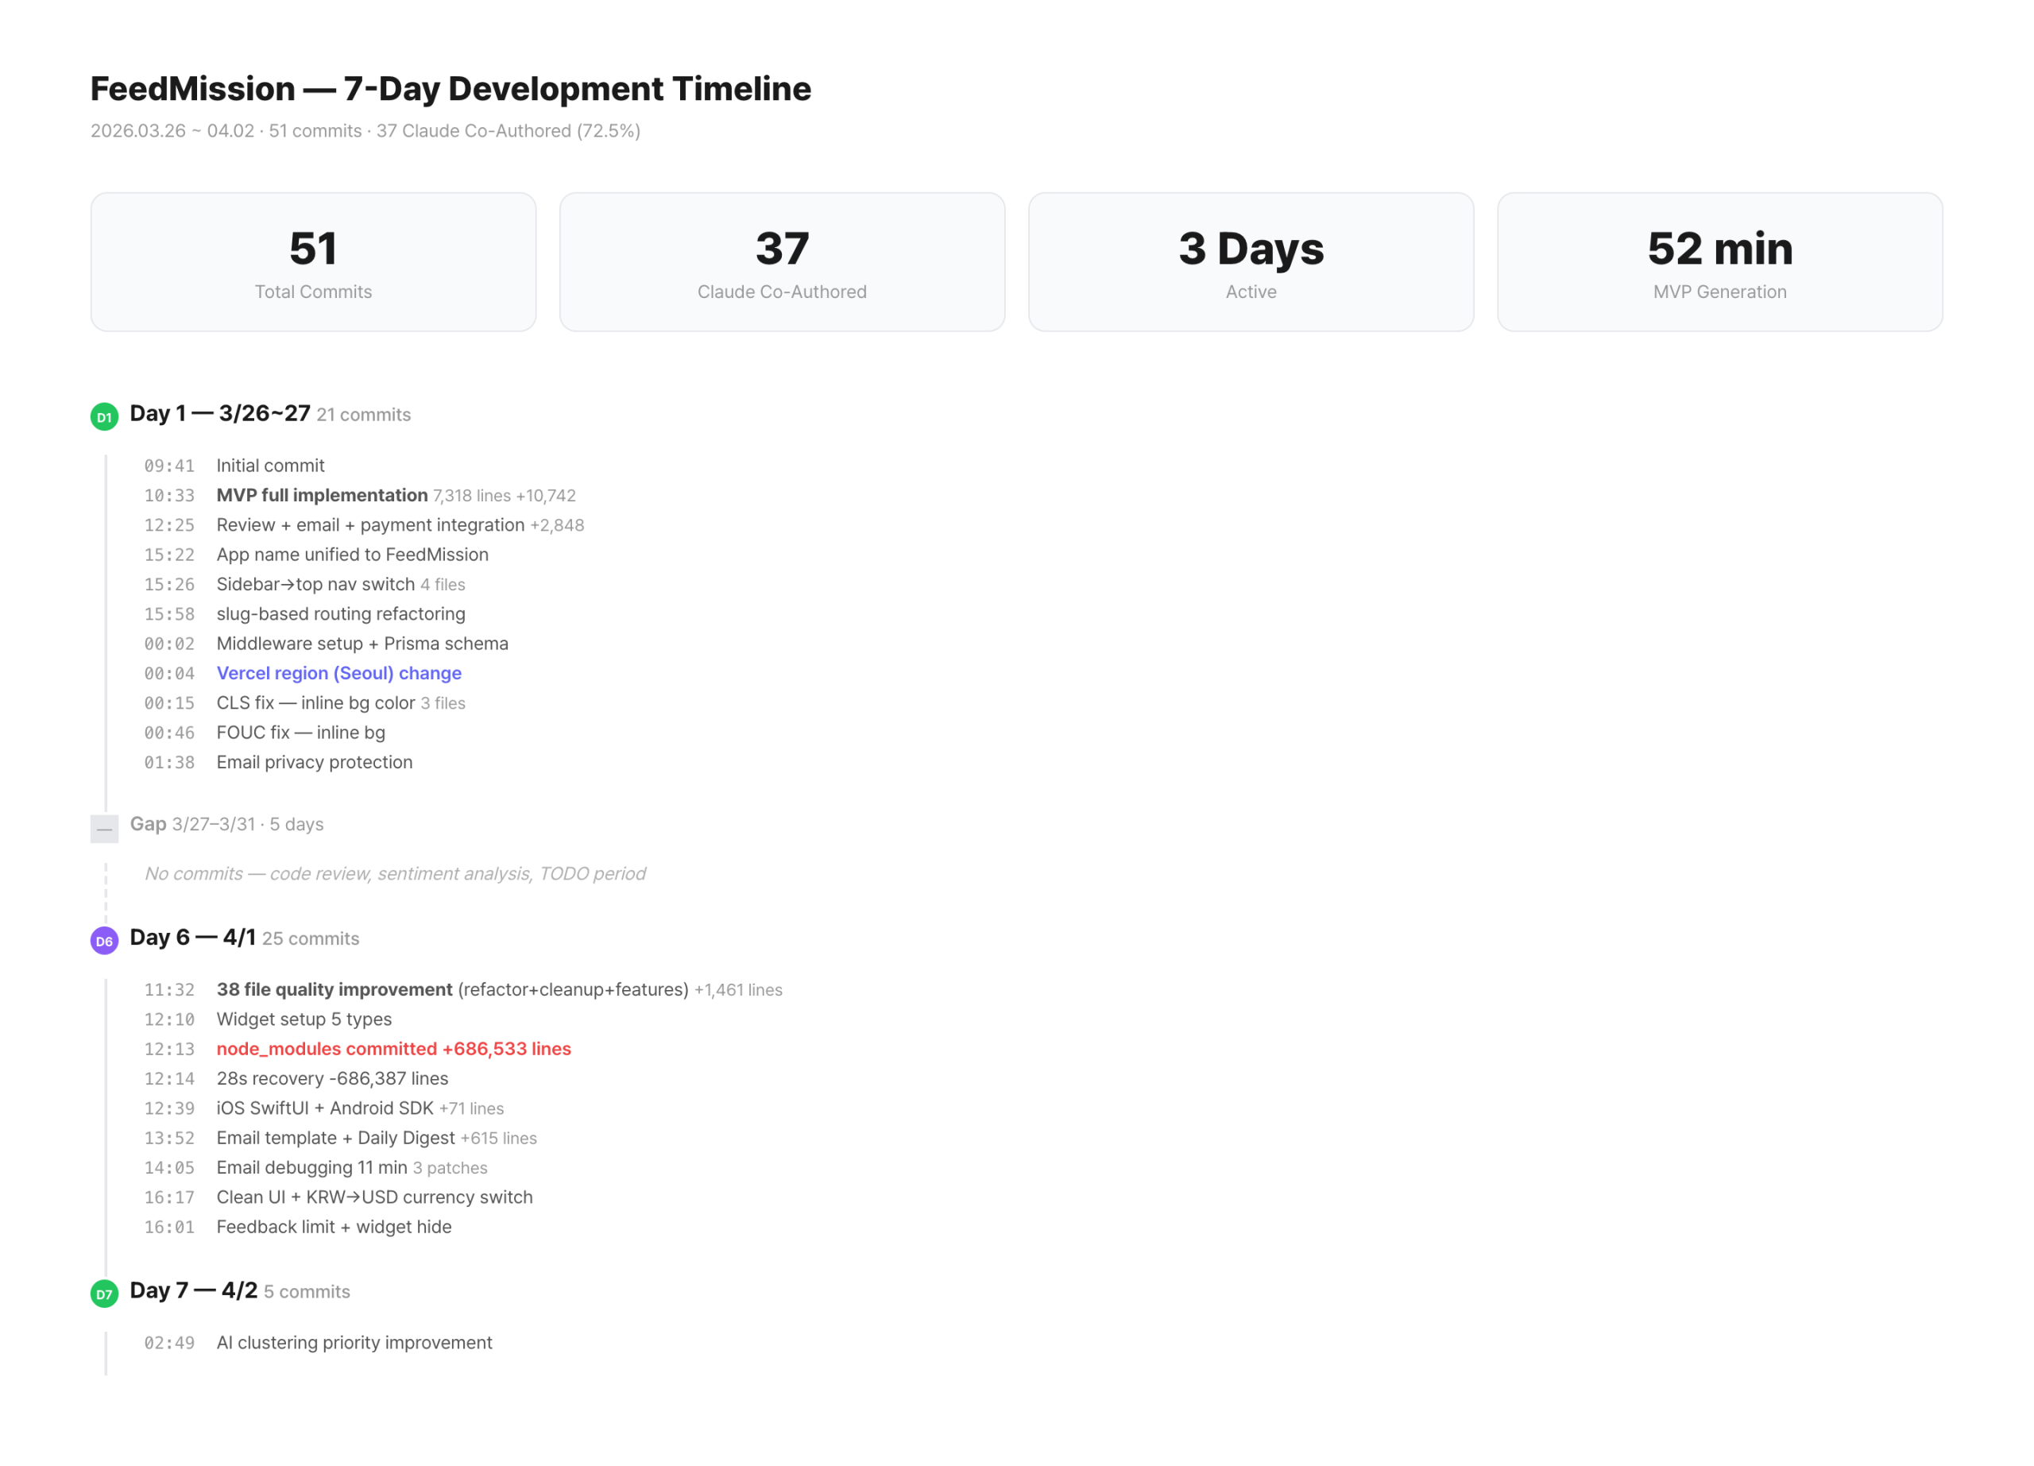Screen dimensions: 2034x1466
Task: Click the node_modules committed warning entry
Action: [x=392, y=1049]
